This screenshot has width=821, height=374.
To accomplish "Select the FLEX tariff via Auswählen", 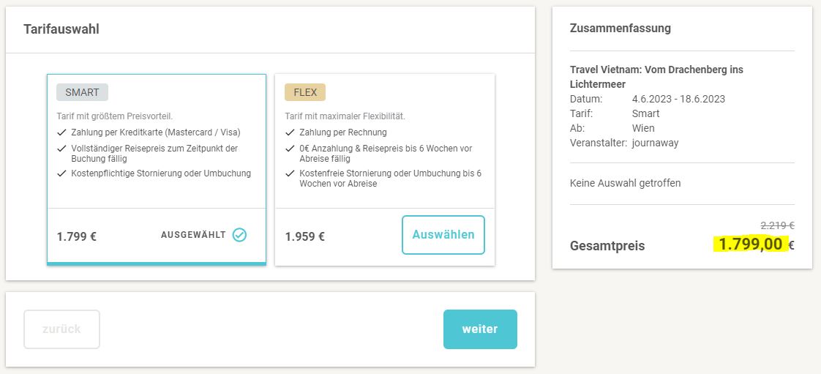I will coord(443,235).
